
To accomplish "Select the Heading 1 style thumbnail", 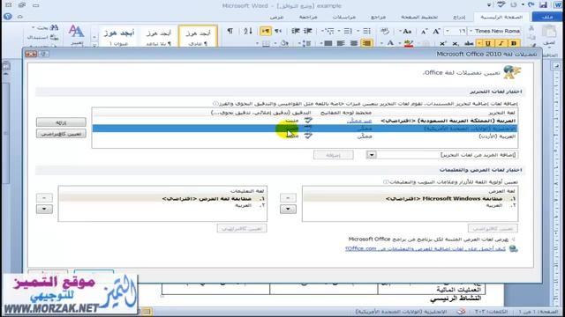I will click(x=118, y=37).
